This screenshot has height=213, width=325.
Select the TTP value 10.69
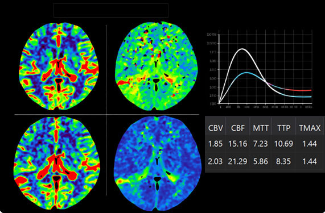(283, 144)
